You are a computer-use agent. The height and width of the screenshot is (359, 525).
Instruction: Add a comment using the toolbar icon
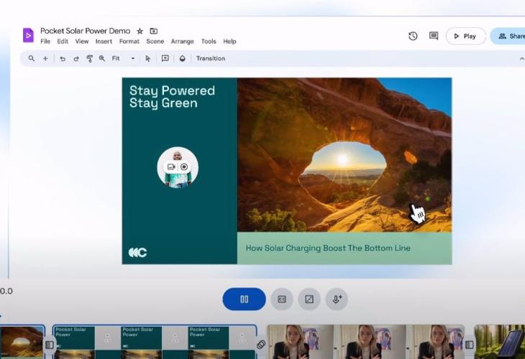pyautogui.click(x=165, y=59)
